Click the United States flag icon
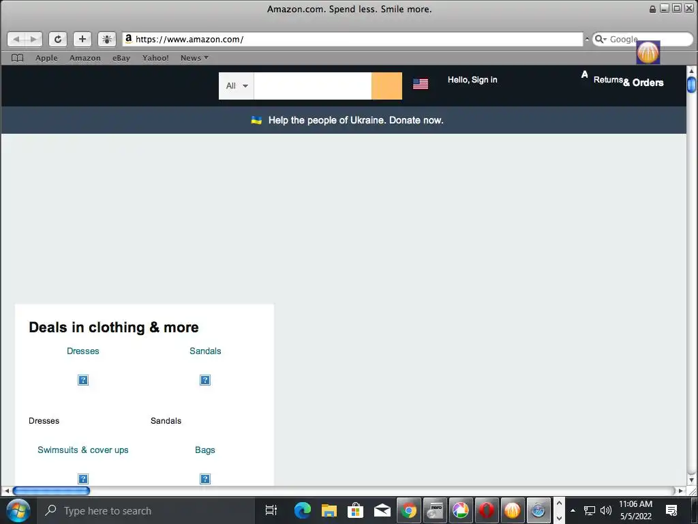Image resolution: width=698 pixels, height=524 pixels. (x=421, y=84)
